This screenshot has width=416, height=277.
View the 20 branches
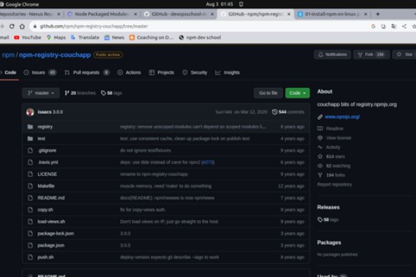80,93
